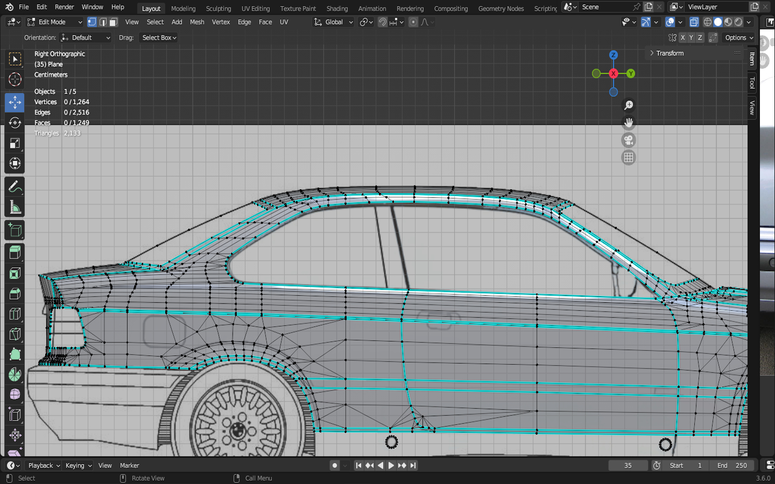The image size is (775, 484).
Task: Toggle X axis mirror button
Action: point(682,38)
